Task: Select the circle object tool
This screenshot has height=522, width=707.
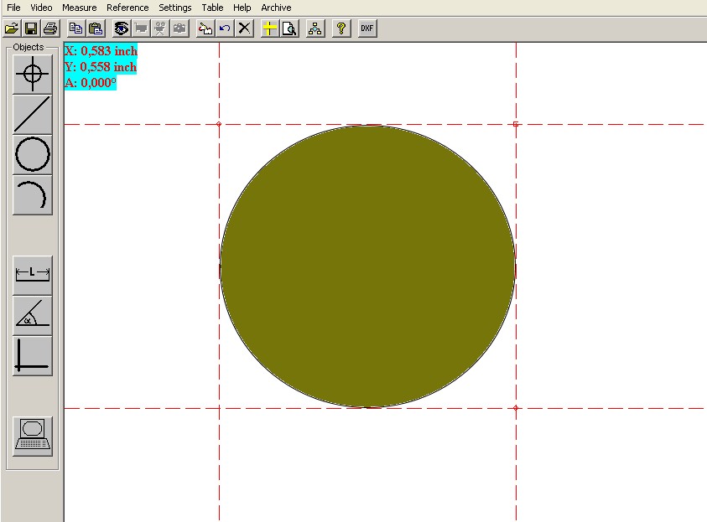Action: coord(33,155)
